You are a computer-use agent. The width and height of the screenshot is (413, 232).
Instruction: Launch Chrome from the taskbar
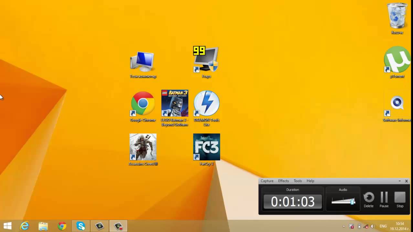tap(62, 226)
